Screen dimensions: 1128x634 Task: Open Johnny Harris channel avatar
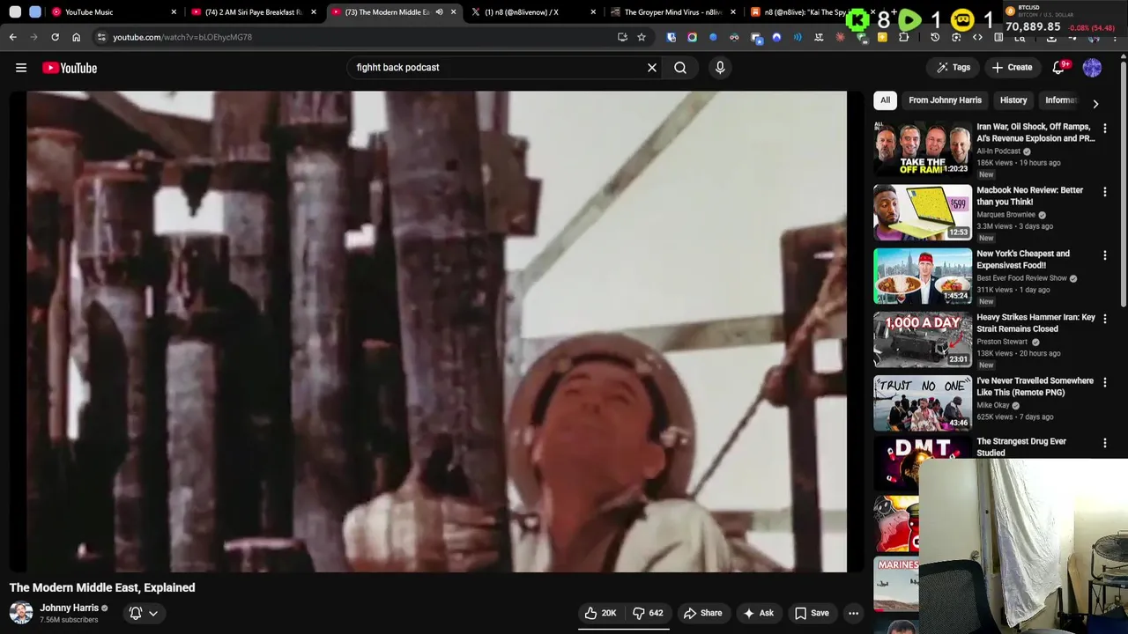tap(21, 613)
